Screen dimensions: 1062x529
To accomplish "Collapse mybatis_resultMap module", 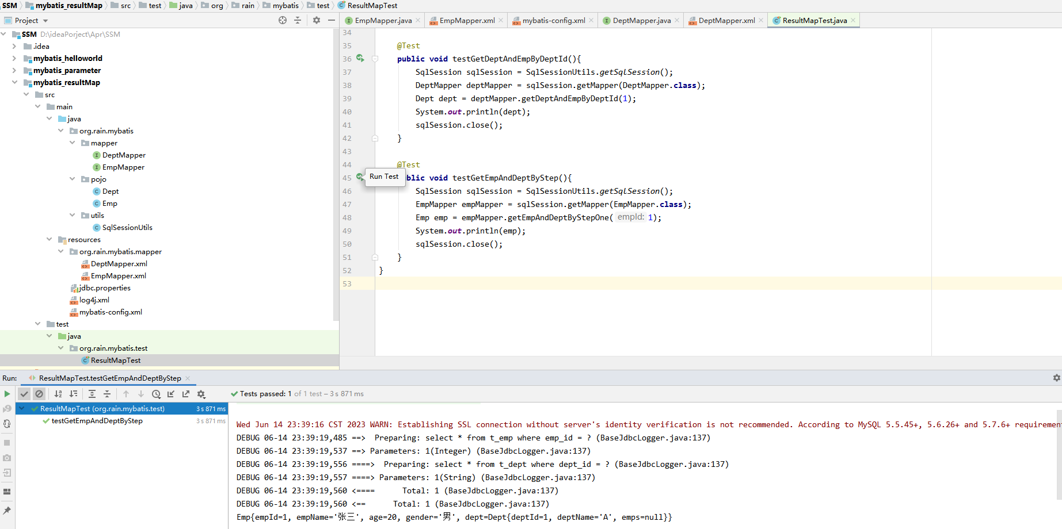I will coord(14,82).
